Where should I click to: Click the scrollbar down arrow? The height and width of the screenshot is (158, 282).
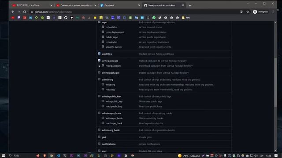coord(275,151)
